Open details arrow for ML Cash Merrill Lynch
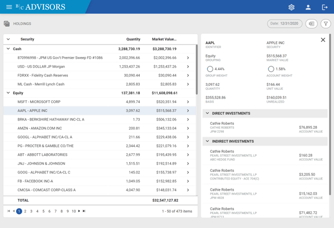Viewport: 334px width, 228px height. pyautogui.click(x=188, y=84)
